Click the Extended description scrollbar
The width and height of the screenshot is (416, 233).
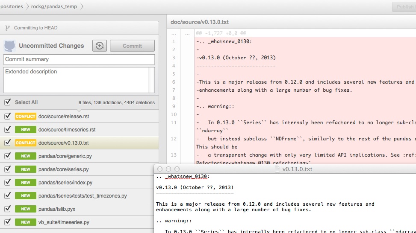tap(151, 80)
